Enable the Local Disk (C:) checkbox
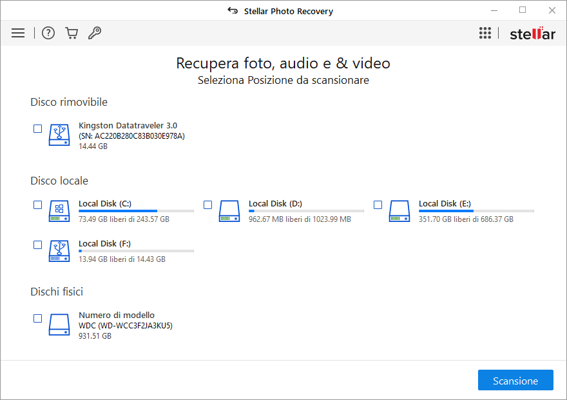The image size is (567, 400). tap(38, 205)
